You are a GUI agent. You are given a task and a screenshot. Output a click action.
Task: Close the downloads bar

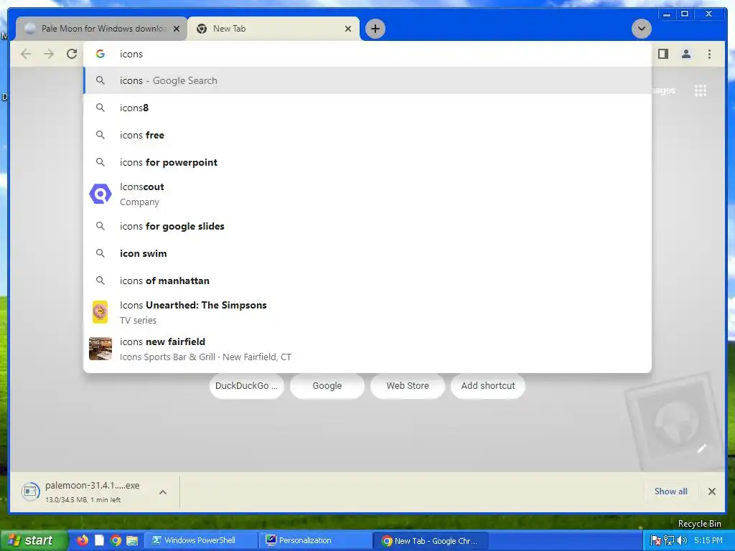click(x=711, y=491)
